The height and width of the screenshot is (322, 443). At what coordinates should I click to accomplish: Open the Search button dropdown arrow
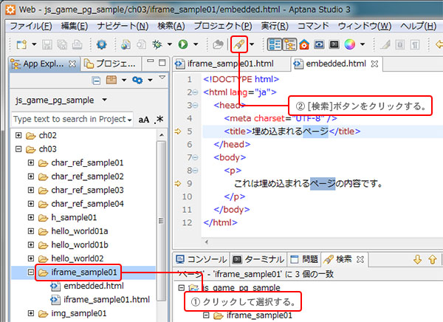[x=252, y=44]
